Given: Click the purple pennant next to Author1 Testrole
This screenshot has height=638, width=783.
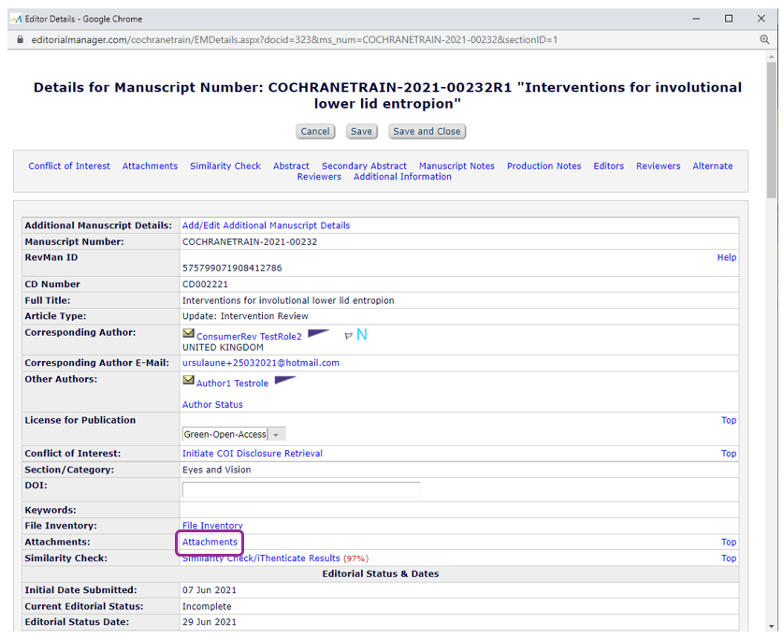Looking at the screenshot, I should click(x=284, y=381).
